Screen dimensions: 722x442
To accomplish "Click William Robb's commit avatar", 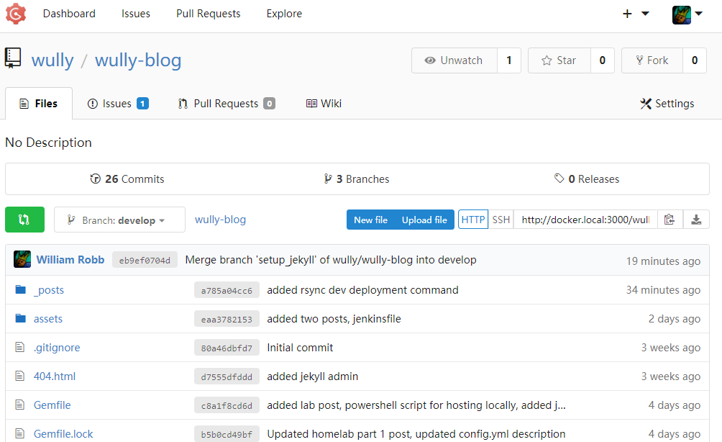I will [x=22, y=260].
